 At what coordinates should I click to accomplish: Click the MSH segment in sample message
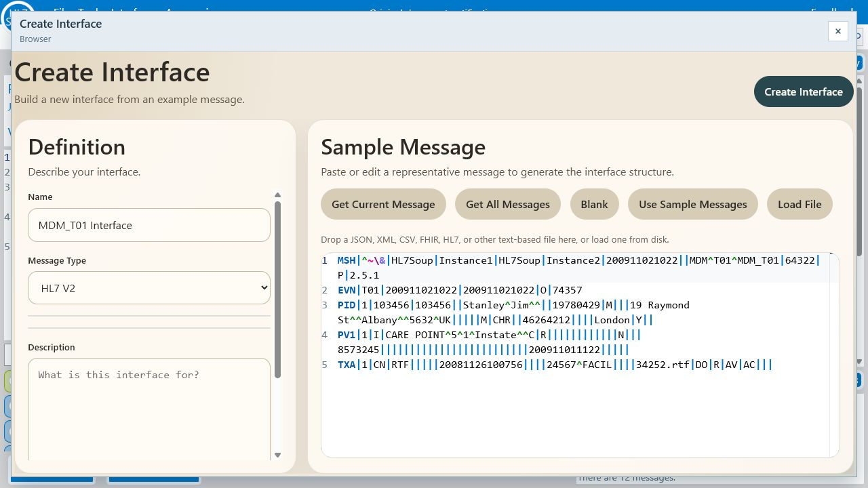(x=347, y=260)
